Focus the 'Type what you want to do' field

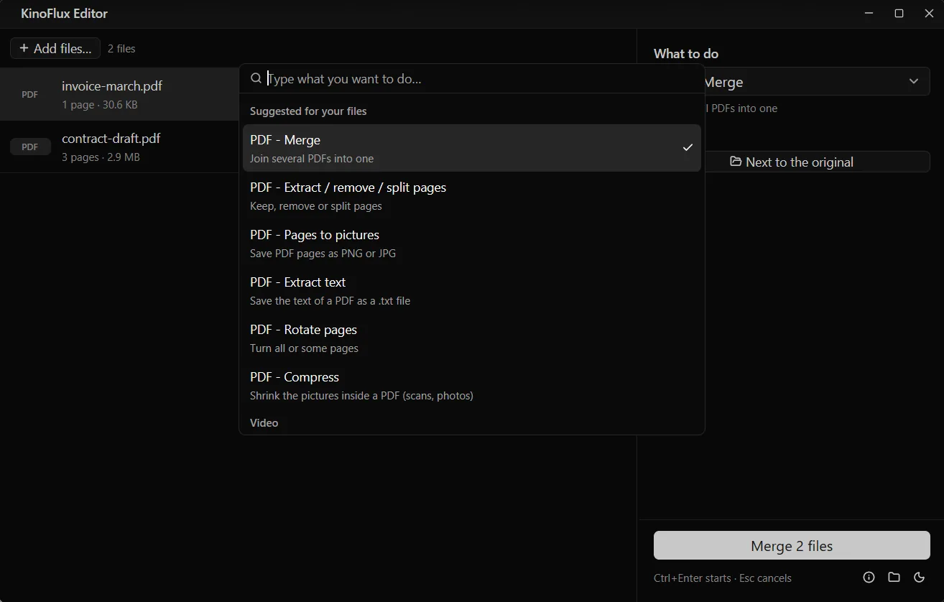pos(472,78)
